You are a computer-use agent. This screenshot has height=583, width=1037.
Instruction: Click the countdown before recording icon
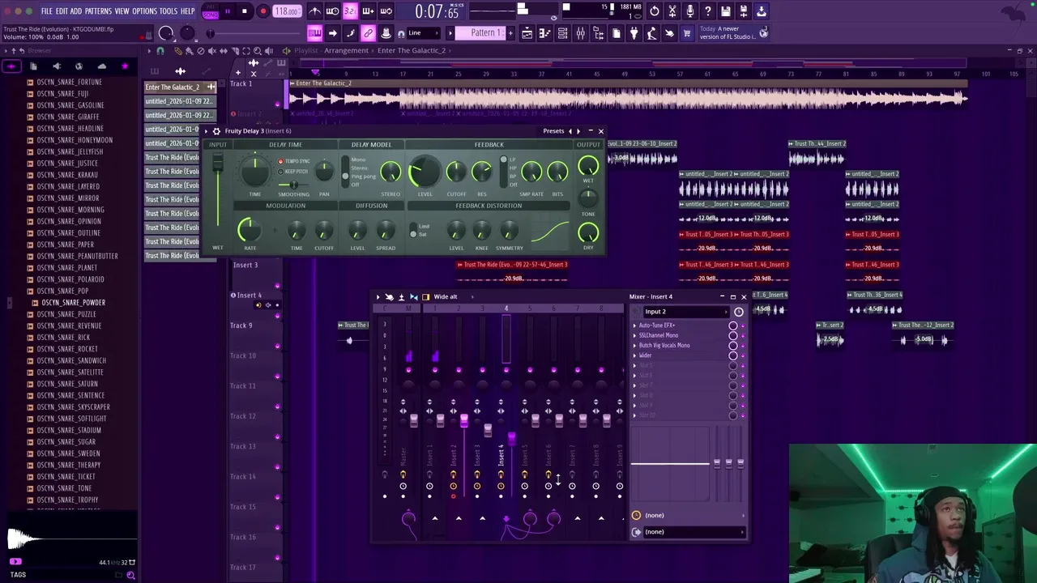(x=350, y=11)
